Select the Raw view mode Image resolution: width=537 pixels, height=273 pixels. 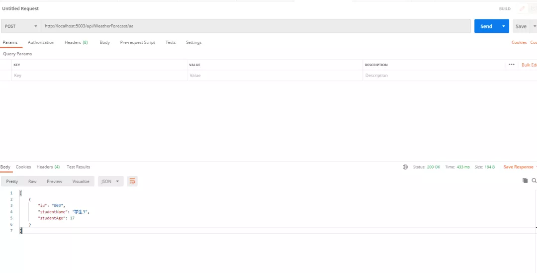point(32,181)
